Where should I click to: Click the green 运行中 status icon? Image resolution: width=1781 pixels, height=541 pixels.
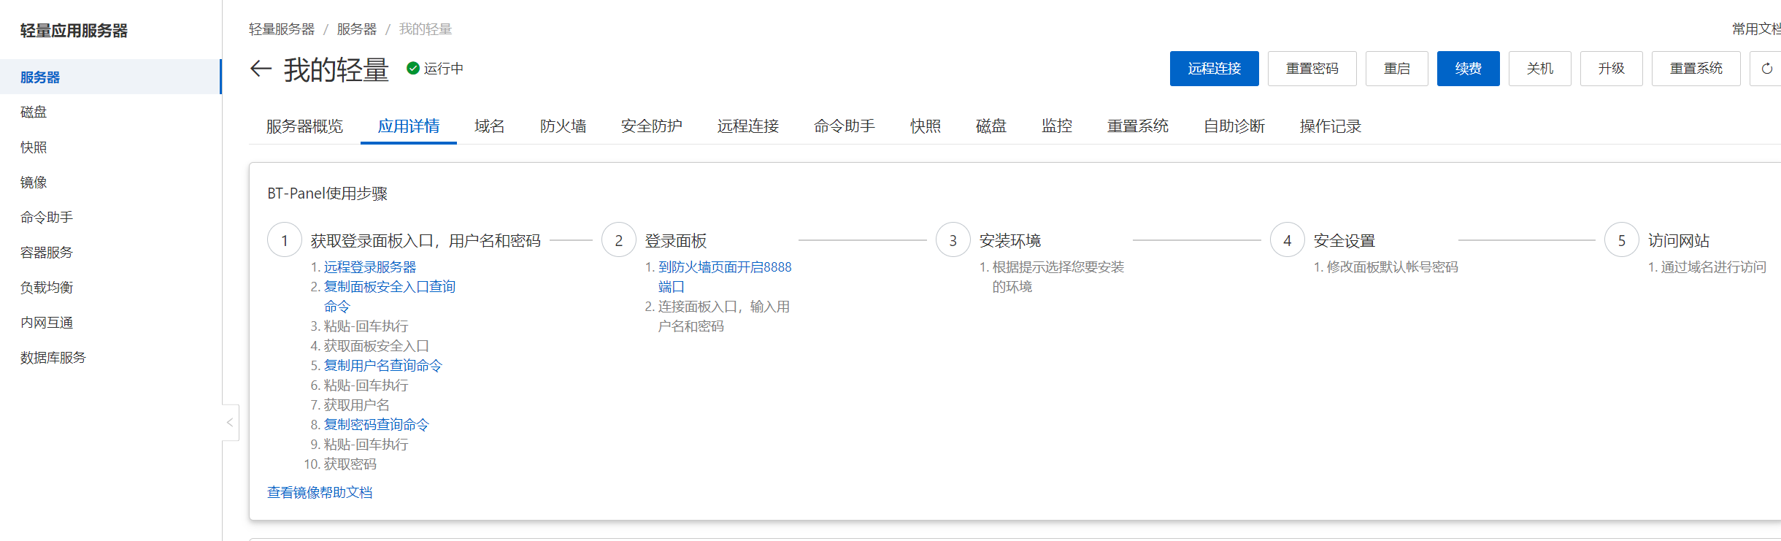413,68
